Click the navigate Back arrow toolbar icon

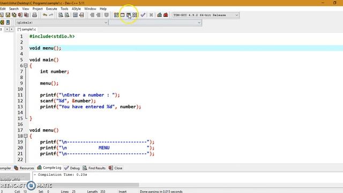pyautogui.click(x=92, y=15)
